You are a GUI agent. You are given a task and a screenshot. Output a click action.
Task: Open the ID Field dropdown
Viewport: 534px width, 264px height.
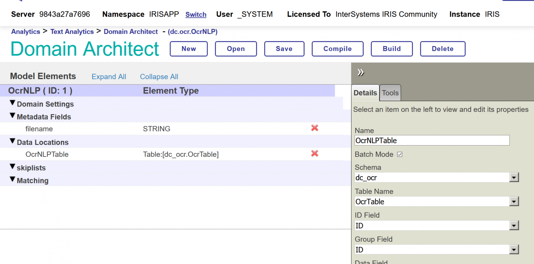(514, 226)
